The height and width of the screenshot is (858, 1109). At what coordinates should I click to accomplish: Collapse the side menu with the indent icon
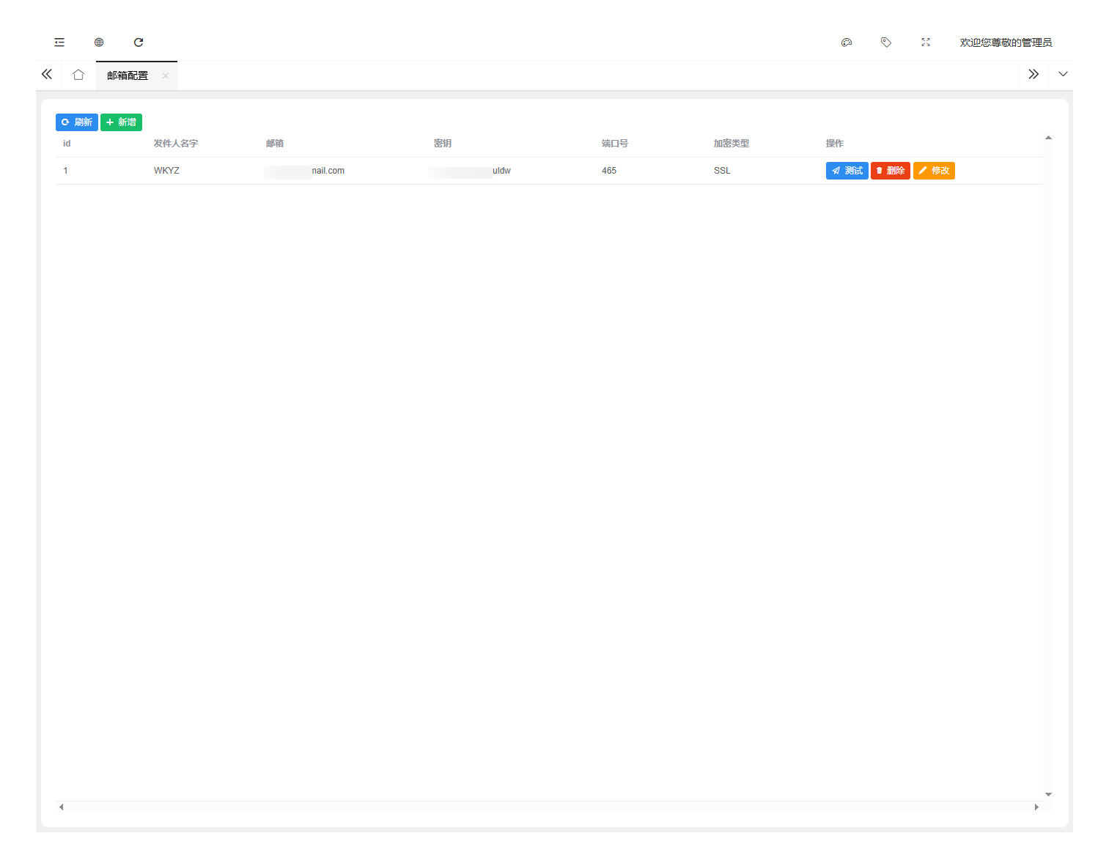pos(59,42)
